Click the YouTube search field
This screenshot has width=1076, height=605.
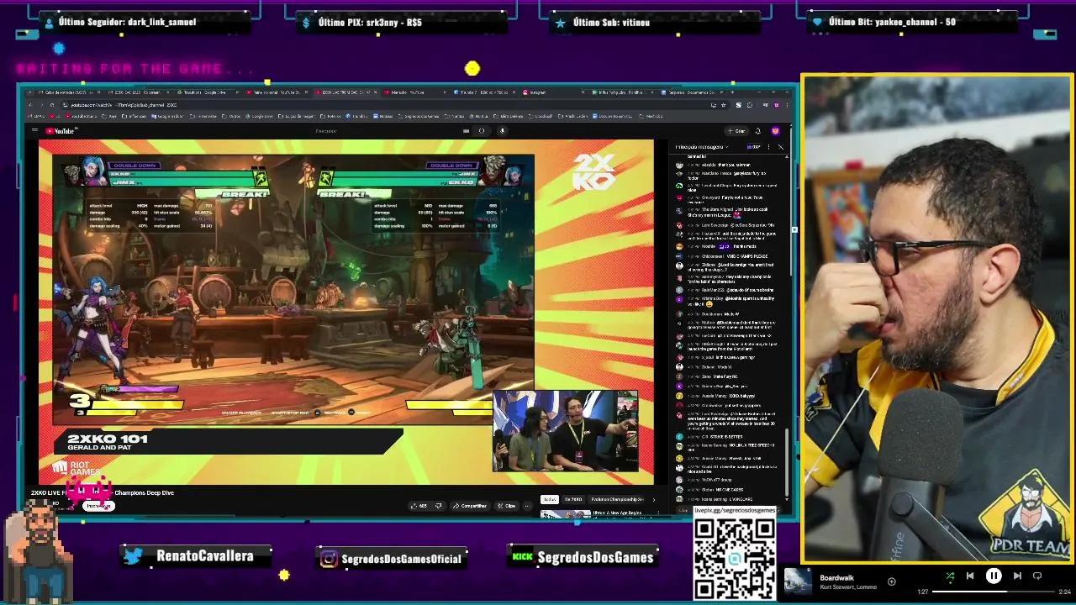[382, 130]
